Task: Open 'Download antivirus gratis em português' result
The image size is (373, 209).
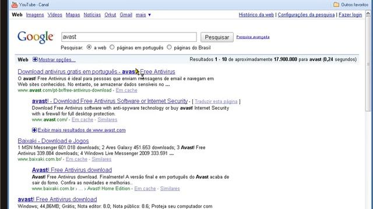Action: pyautogui.click(x=96, y=71)
